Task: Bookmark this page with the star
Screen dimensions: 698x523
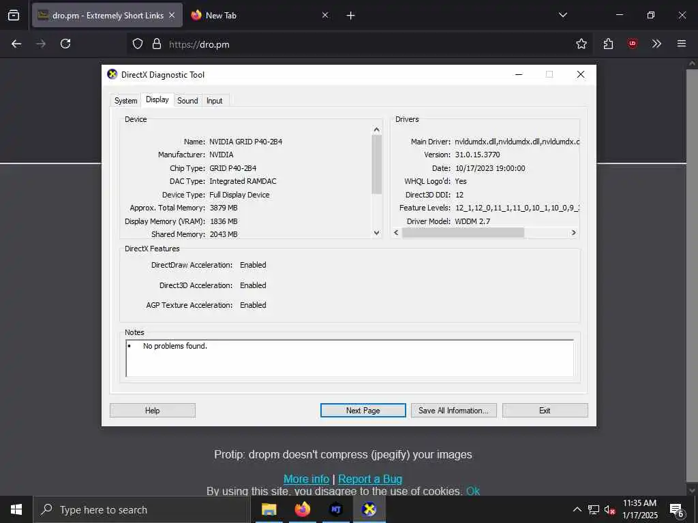Action: click(581, 44)
